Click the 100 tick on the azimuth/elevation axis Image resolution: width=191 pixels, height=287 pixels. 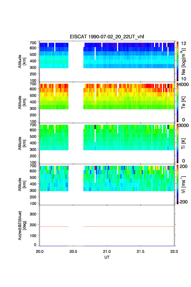33,236
